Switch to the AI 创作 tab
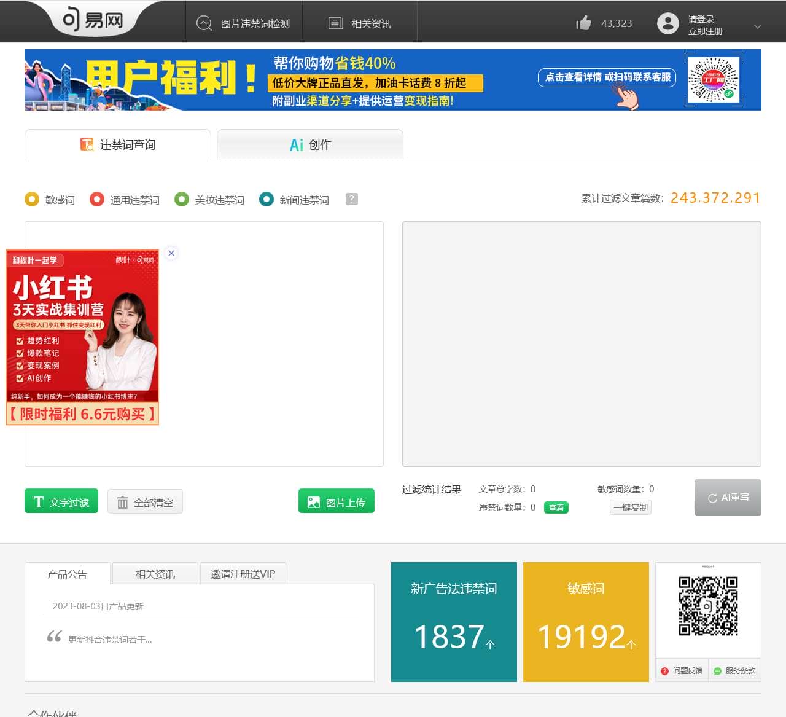 [x=309, y=144]
